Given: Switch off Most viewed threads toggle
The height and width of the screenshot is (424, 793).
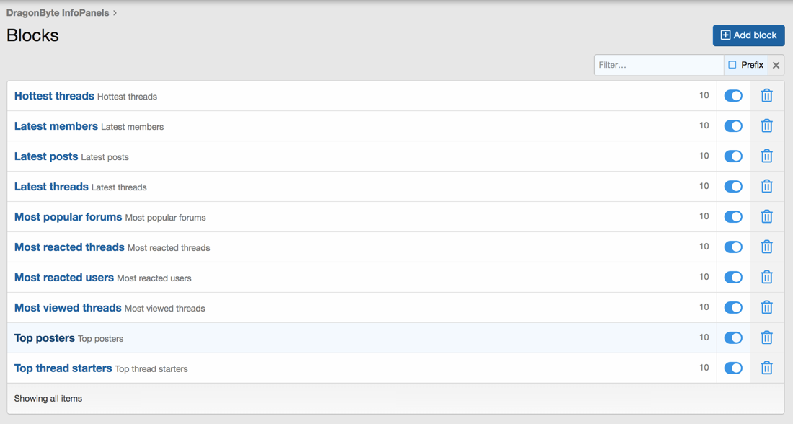Looking at the screenshot, I should (733, 308).
